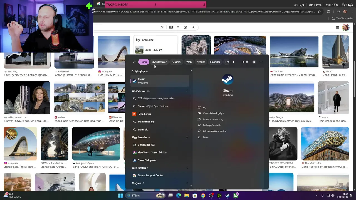Select web suggestion 'steelseries gg'
The image size is (356, 200).
[x=160, y=122]
